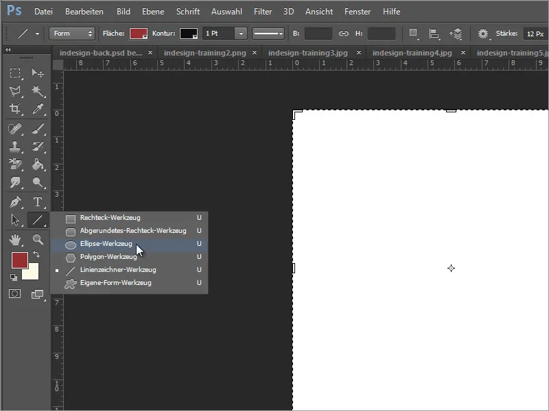This screenshot has width=549, height=411.
Task: Select the Clone Stamp tool
Action: point(14,147)
